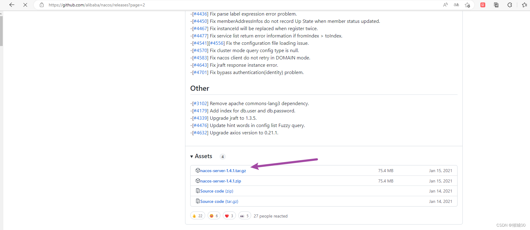Open issue #4179 link
The image size is (530, 230).
pos(200,111)
